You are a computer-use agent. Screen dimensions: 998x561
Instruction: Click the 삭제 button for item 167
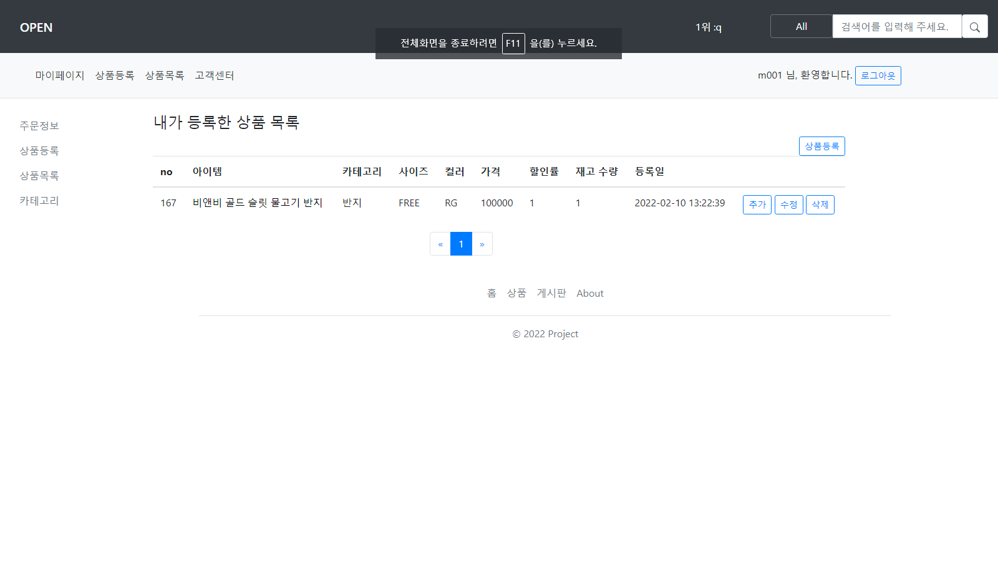(x=820, y=204)
